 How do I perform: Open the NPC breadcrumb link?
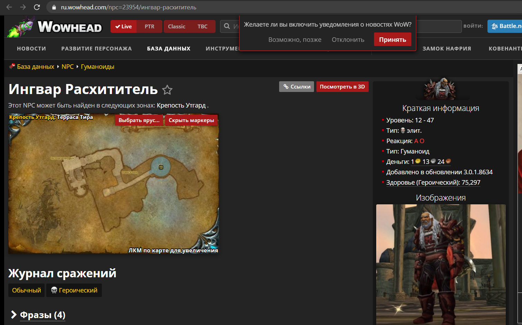(68, 67)
